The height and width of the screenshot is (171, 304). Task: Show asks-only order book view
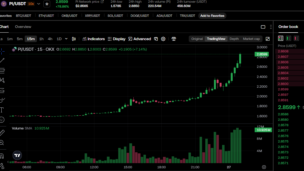[296, 38]
